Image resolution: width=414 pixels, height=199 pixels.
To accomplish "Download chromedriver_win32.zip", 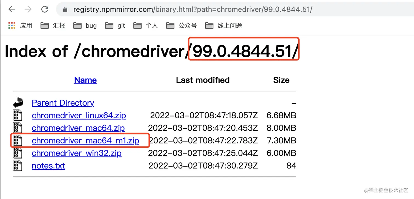I will tap(77, 153).
